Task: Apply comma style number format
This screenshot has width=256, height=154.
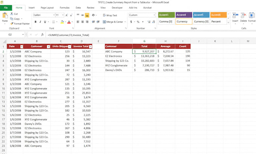Action: [x=143, y=22]
